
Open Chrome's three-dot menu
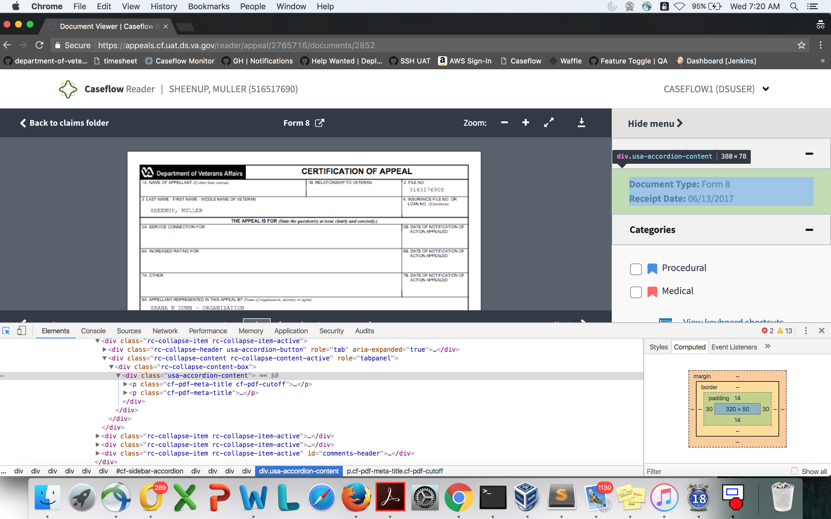(x=821, y=45)
